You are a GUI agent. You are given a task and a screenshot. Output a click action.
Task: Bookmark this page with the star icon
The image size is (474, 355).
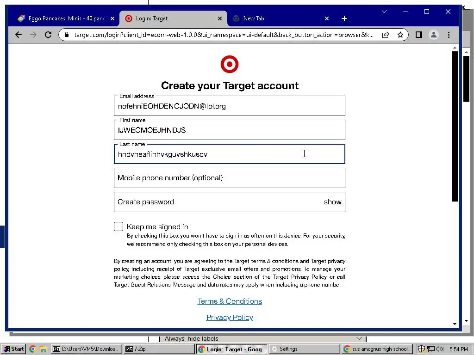[x=400, y=35]
